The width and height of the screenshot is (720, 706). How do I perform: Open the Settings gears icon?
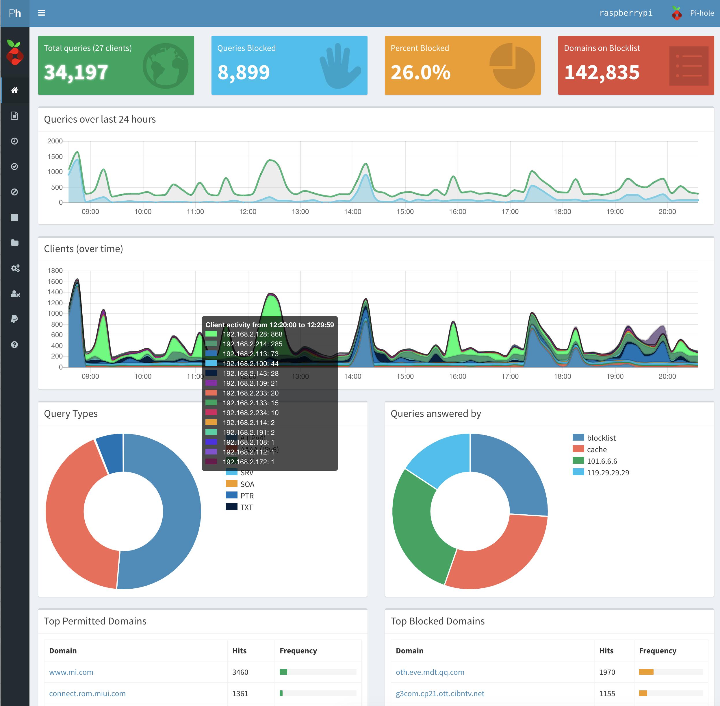click(x=15, y=268)
